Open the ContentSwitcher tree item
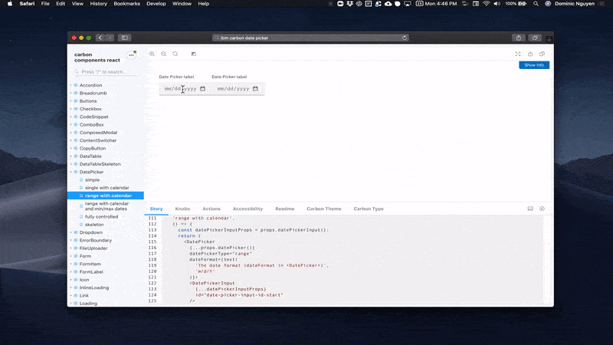 [x=98, y=140]
